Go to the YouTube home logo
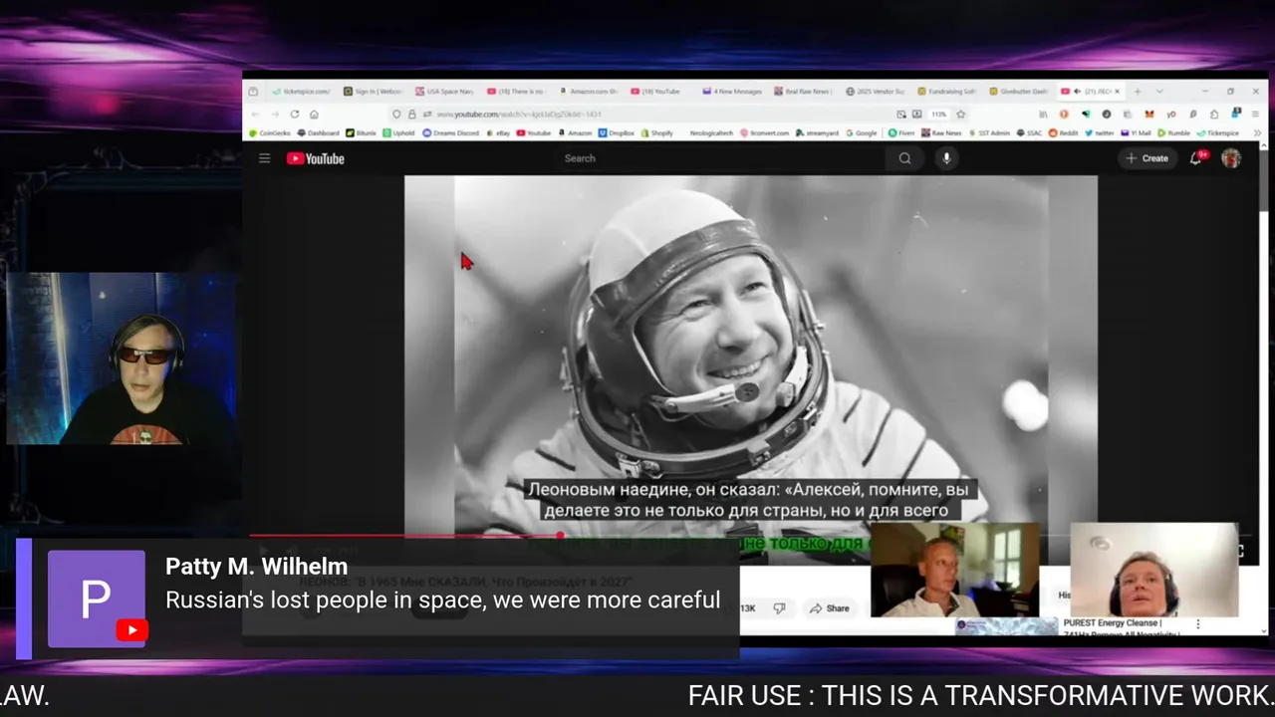This screenshot has height=717, width=1275. 316,158
